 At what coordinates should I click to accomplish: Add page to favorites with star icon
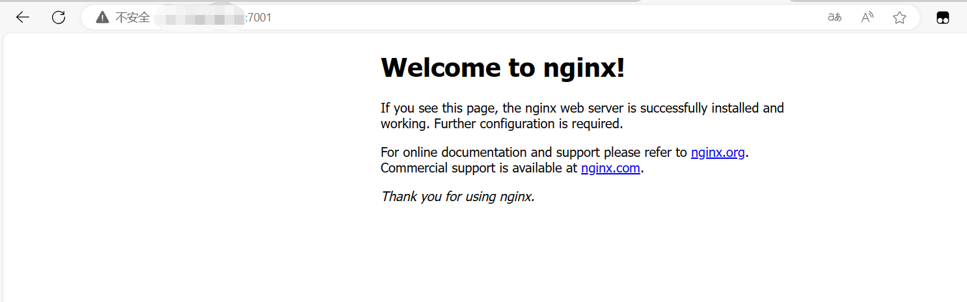[899, 18]
